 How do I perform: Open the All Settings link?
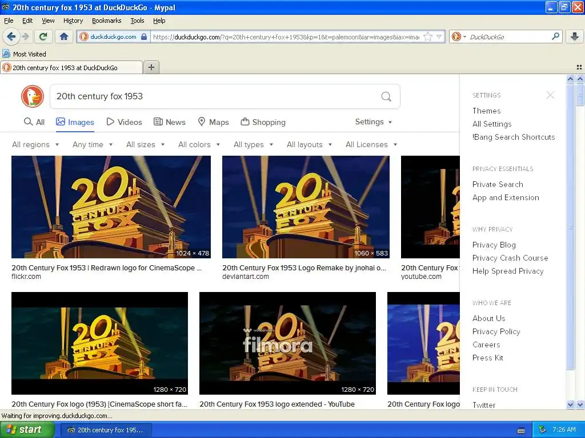(x=492, y=124)
